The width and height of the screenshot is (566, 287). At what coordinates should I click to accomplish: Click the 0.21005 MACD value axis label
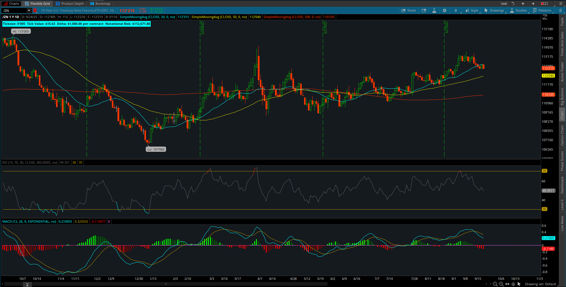[548, 238]
